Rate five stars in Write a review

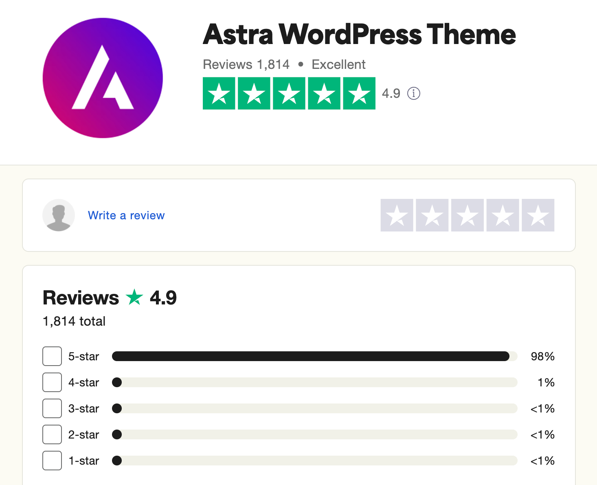point(538,215)
